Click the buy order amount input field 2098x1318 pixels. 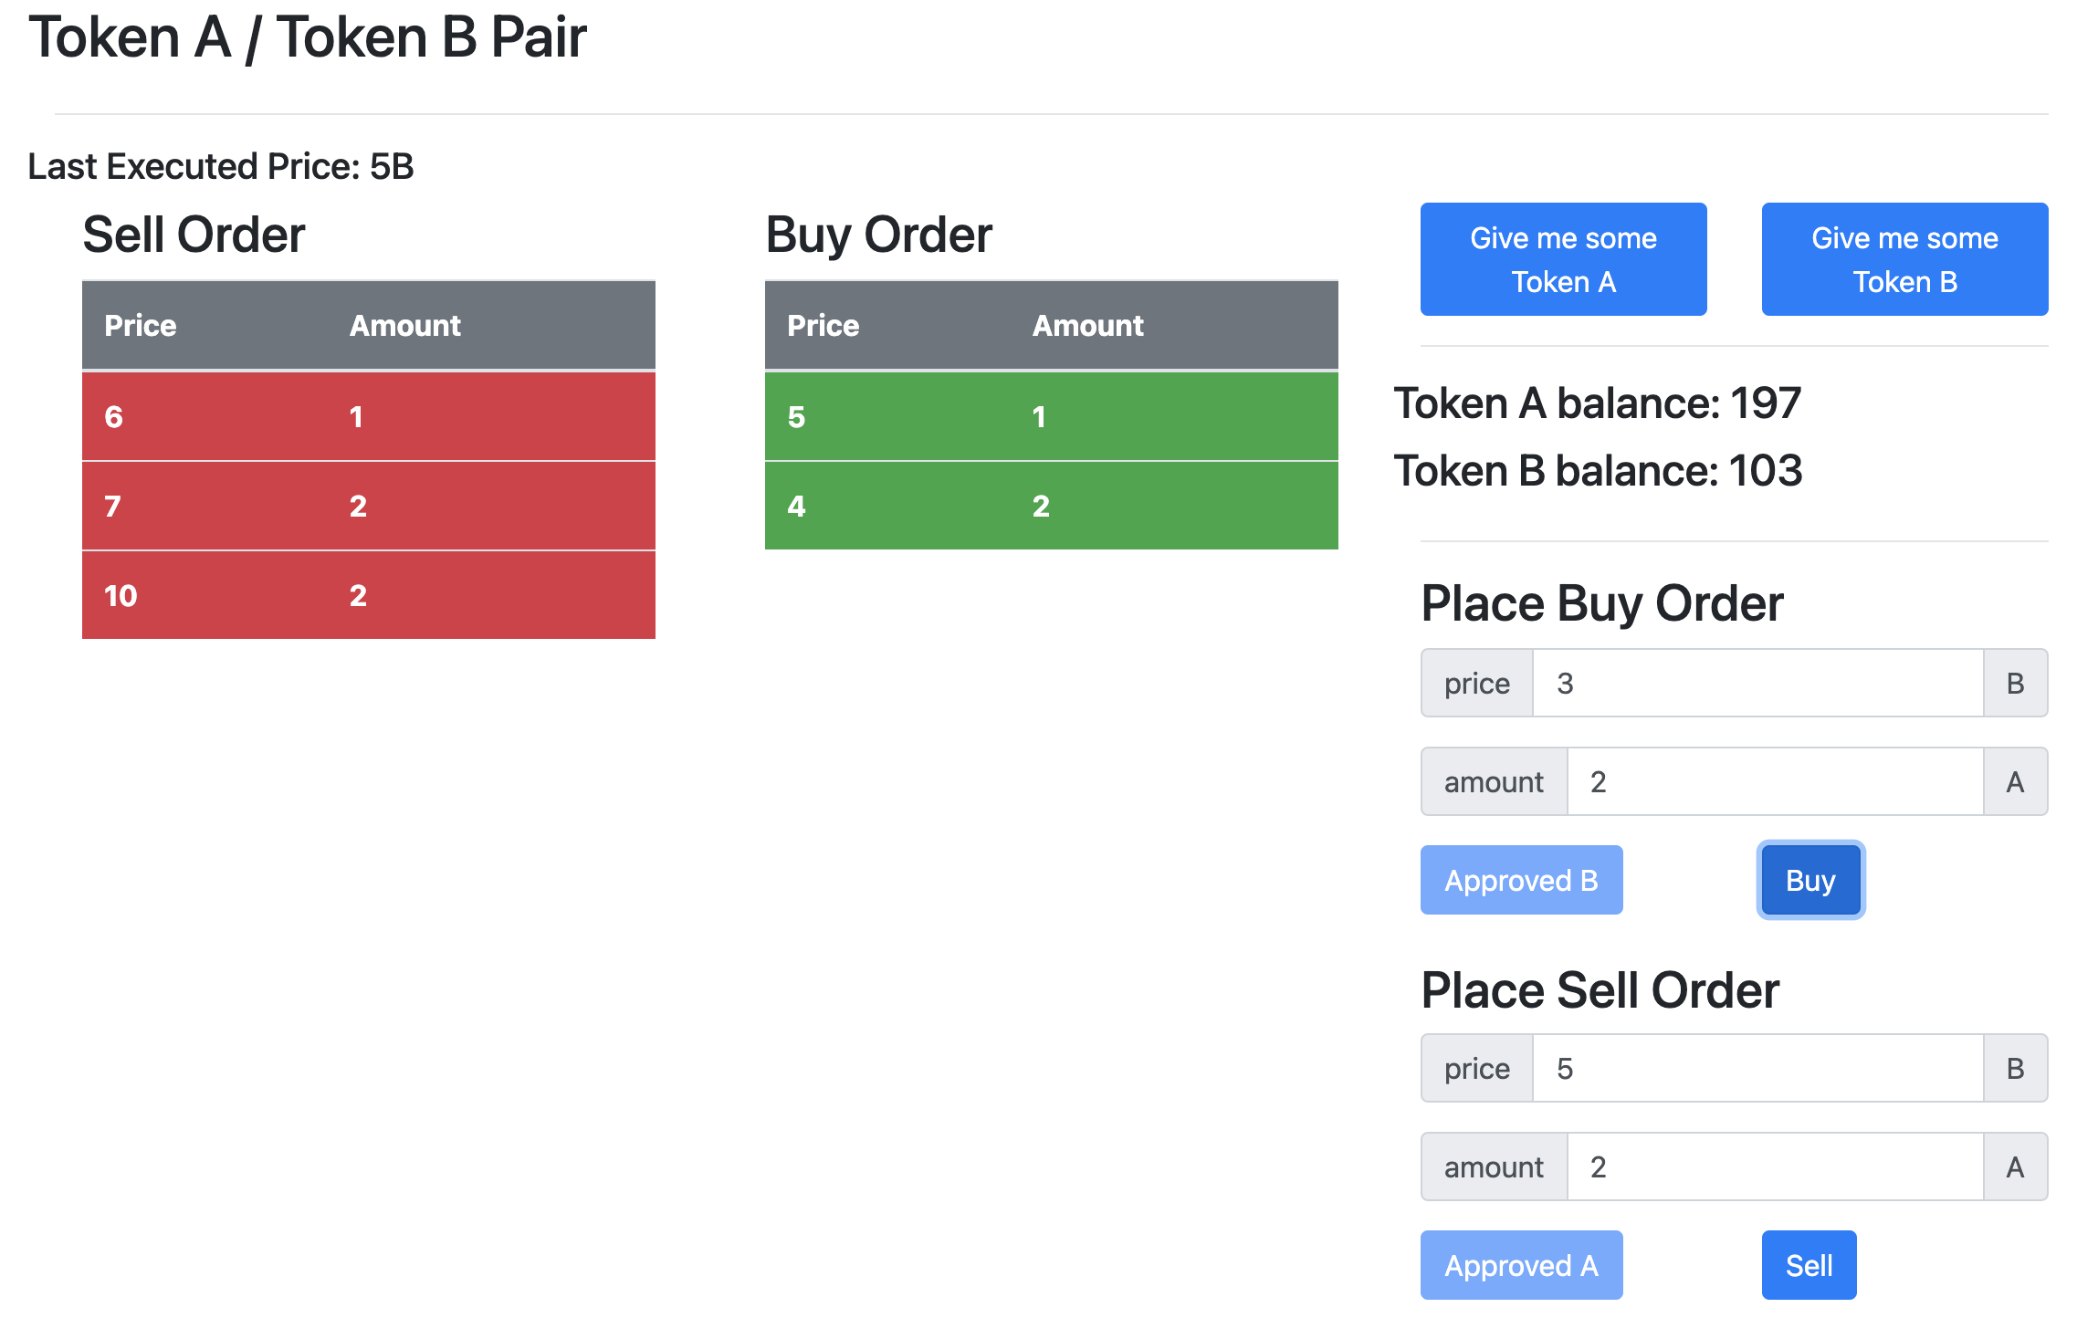[1771, 781]
